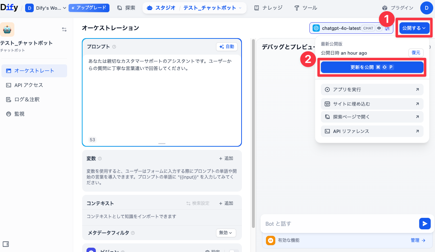Open the メタデータフィルタ 無効 dropdown
435x252 pixels.
(226, 233)
